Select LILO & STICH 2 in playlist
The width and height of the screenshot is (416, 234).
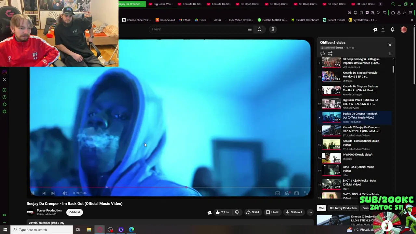[354, 131]
